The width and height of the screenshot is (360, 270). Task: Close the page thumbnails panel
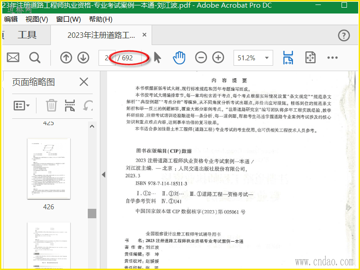click(84, 82)
